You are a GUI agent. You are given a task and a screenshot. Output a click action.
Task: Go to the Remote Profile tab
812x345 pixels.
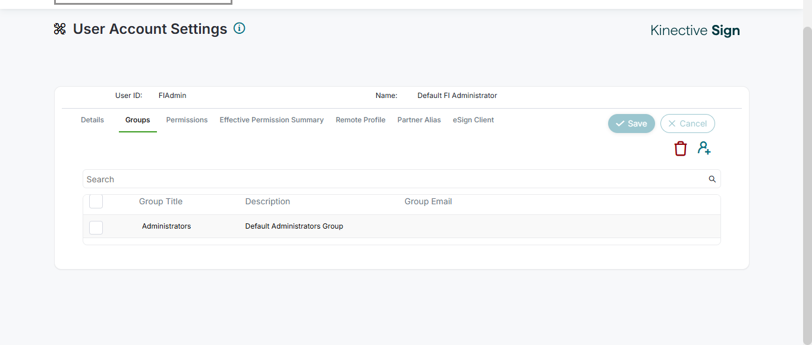point(360,120)
